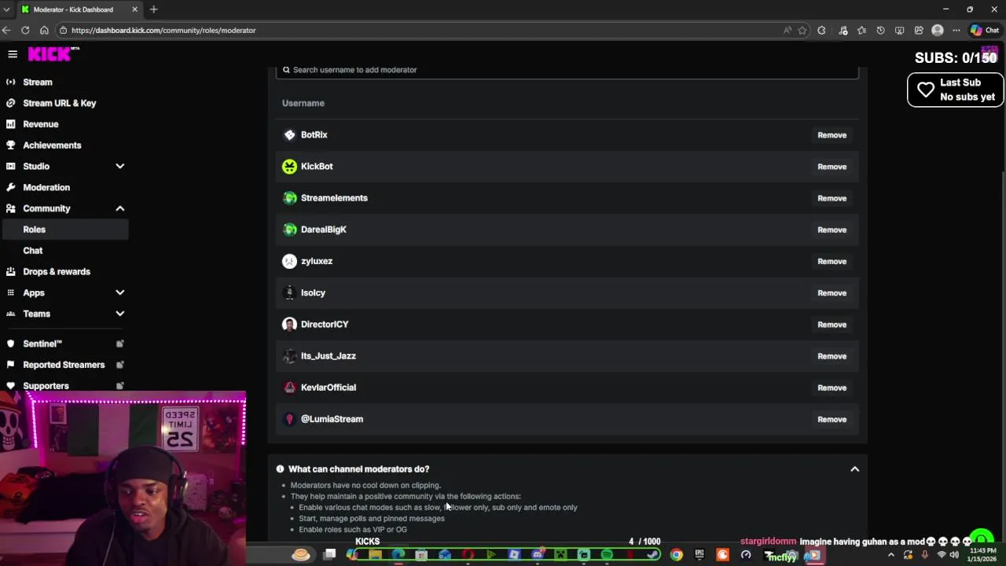Add this page to favorites with star icon
1006x566 pixels.
(x=802, y=30)
